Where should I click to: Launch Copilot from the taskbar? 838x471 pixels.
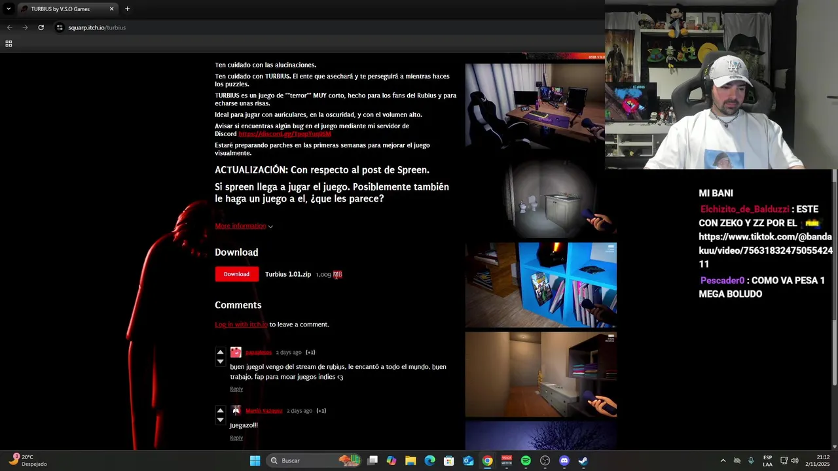(x=392, y=461)
